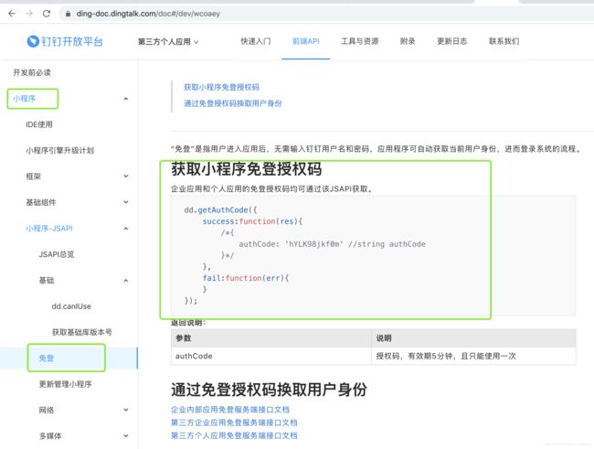Open 第三方个人应用免登服务端接口文档 link

[x=234, y=435]
